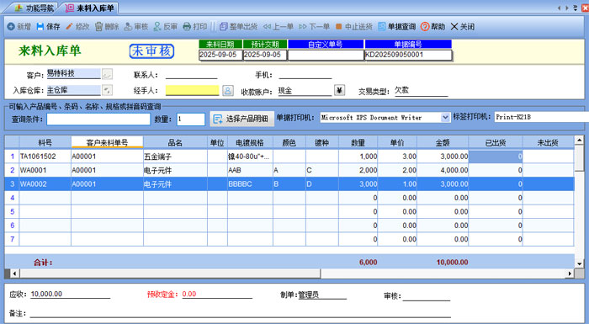Go to previous document 上一单
This screenshot has height=324, width=589.
point(279,27)
